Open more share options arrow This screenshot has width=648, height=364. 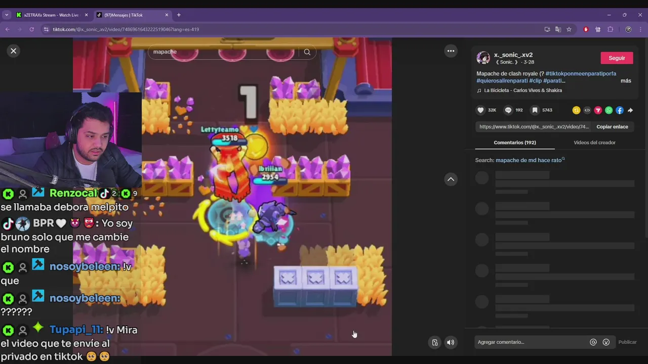[x=630, y=110]
